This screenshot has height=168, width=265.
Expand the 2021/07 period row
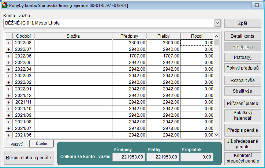[8, 128]
